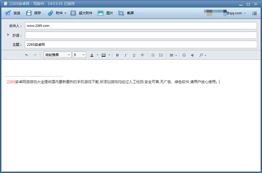Toggle underline formatting
This screenshot has height=173, width=262.
tap(134, 55)
